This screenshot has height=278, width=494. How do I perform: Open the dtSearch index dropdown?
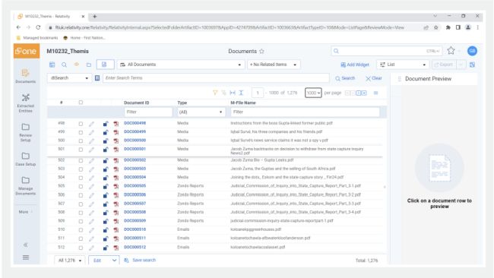(69, 77)
